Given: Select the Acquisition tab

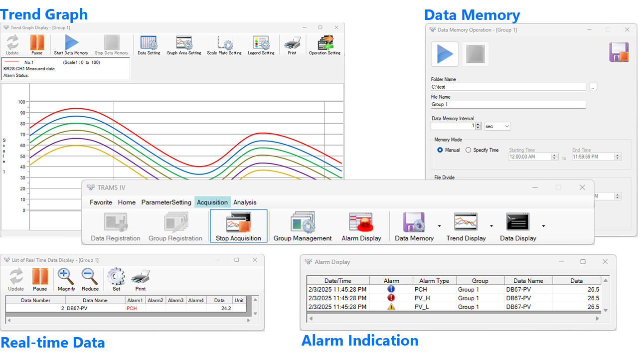Looking at the screenshot, I should 213,202.
